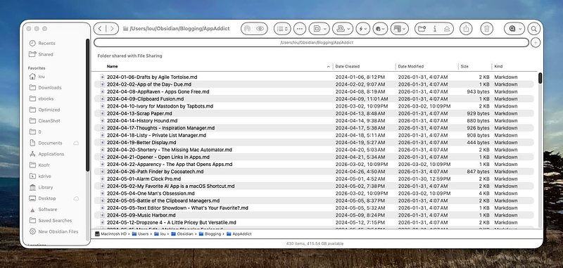563x268 pixels.
Task: Click the cloud icon beside Desktop
Action: (x=76, y=198)
